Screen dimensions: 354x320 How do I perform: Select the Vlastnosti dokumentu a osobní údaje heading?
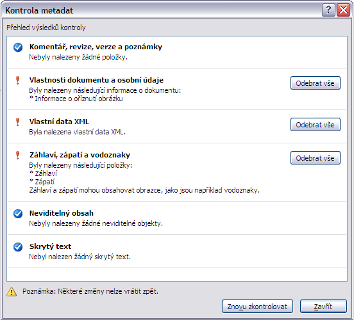point(96,80)
